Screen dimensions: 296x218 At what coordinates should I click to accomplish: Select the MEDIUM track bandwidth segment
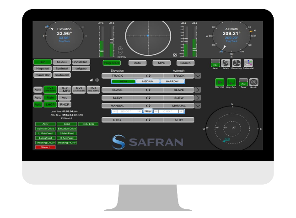pos(148,81)
